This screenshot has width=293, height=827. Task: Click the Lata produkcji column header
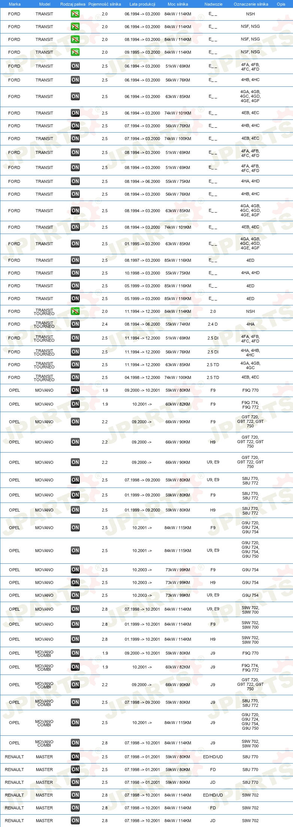pos(142,4)
